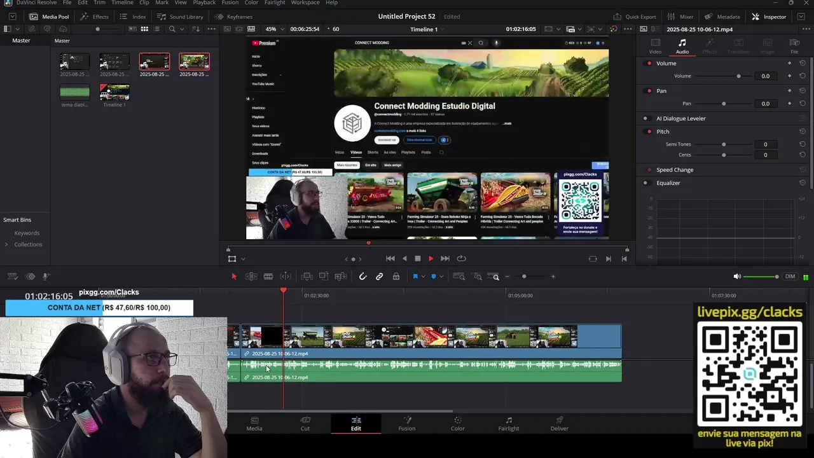Image resolution: width=814 pixels, height=458 pixels.
Task: Open transform overlay mode dropdown arrow
Action: pyautogui.click(x=243, y=259)
